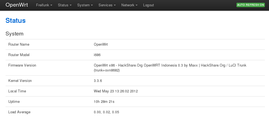This screenshot has height=124, width=269.
Task: Select the uptime value 10h 28m 21s
Action: pos(104,102)
